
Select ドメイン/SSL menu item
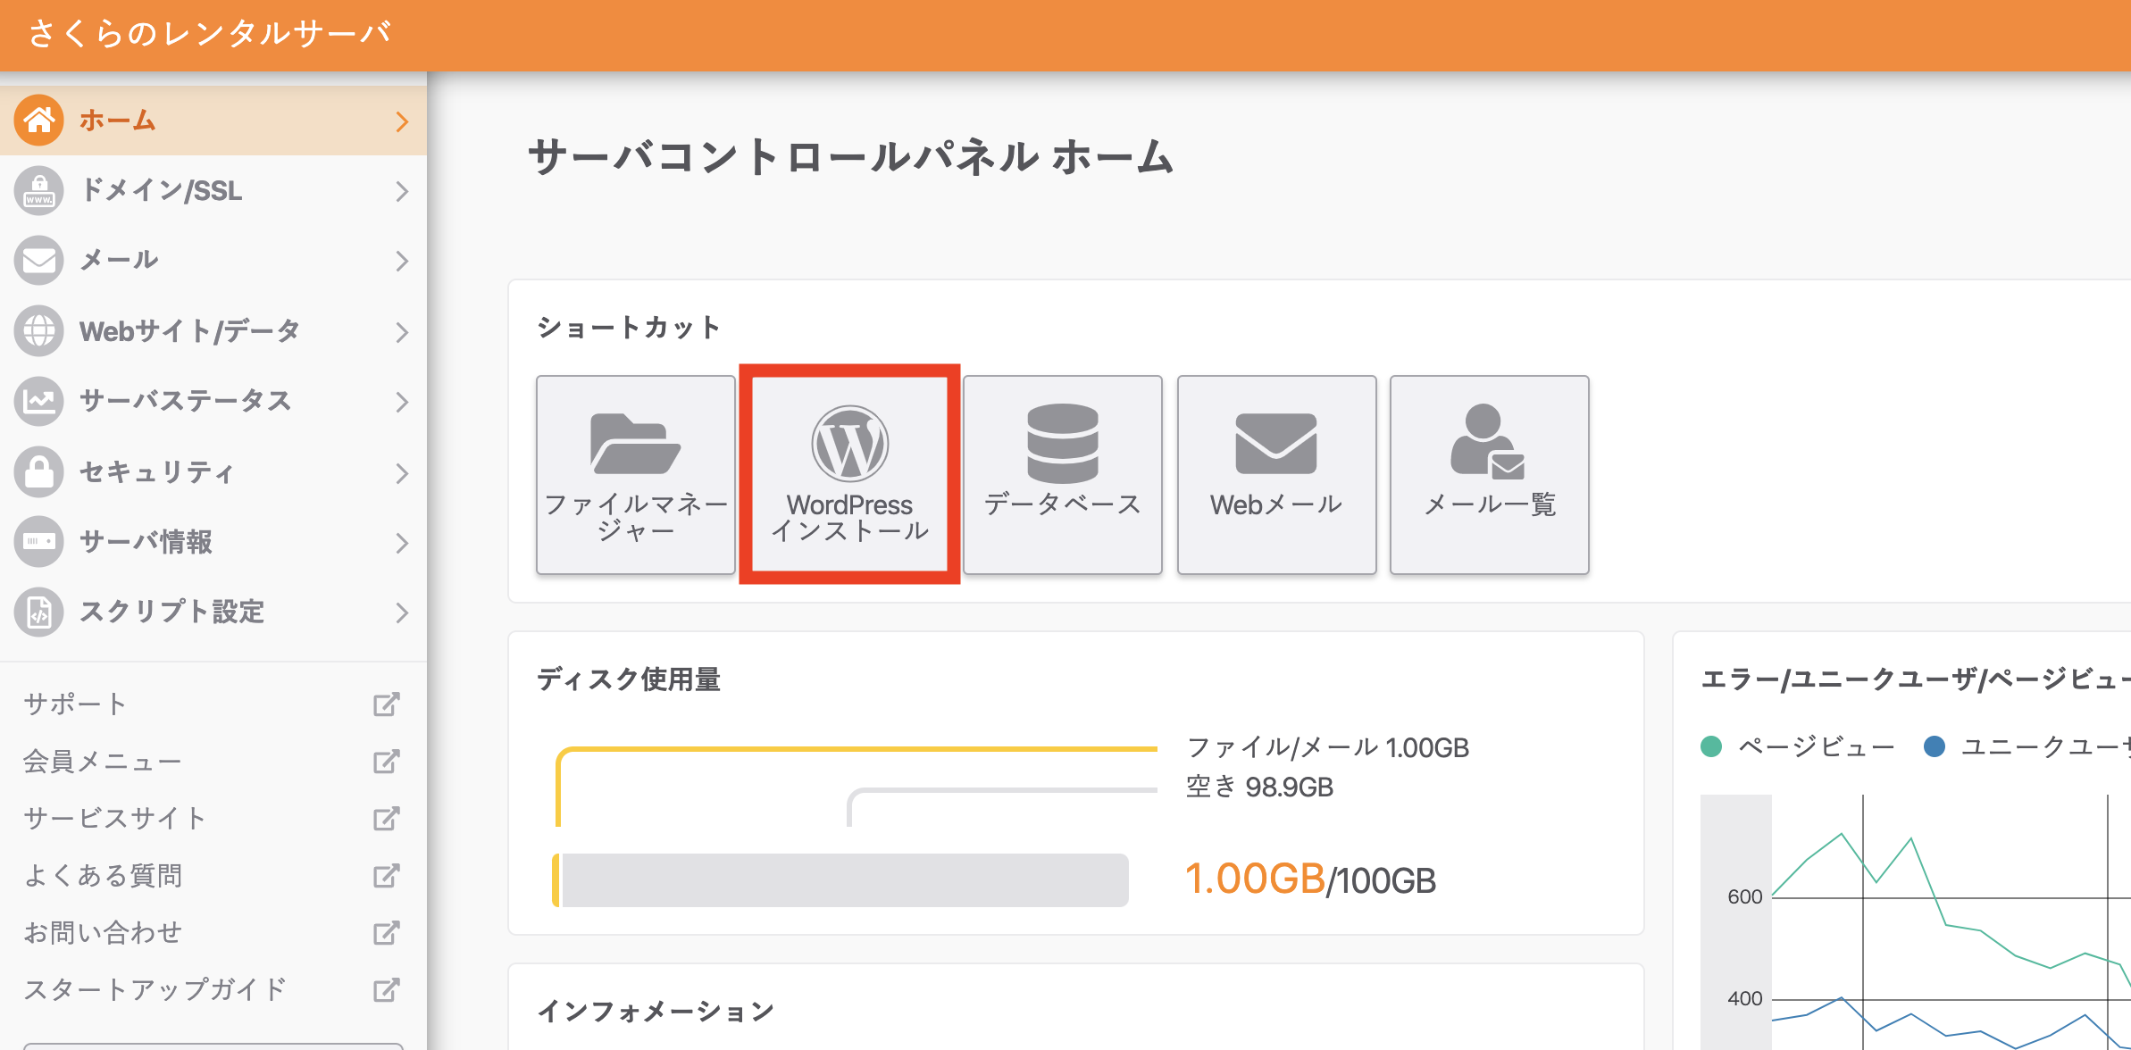[x=213, y=190]
